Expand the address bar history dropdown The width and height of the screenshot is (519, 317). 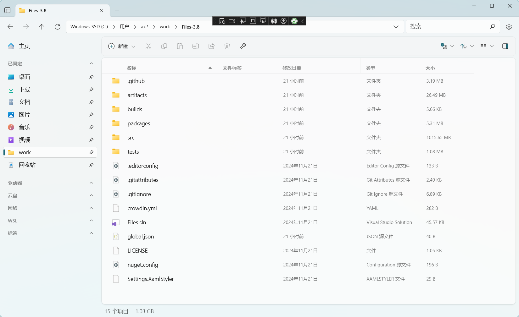coord(396,27)
